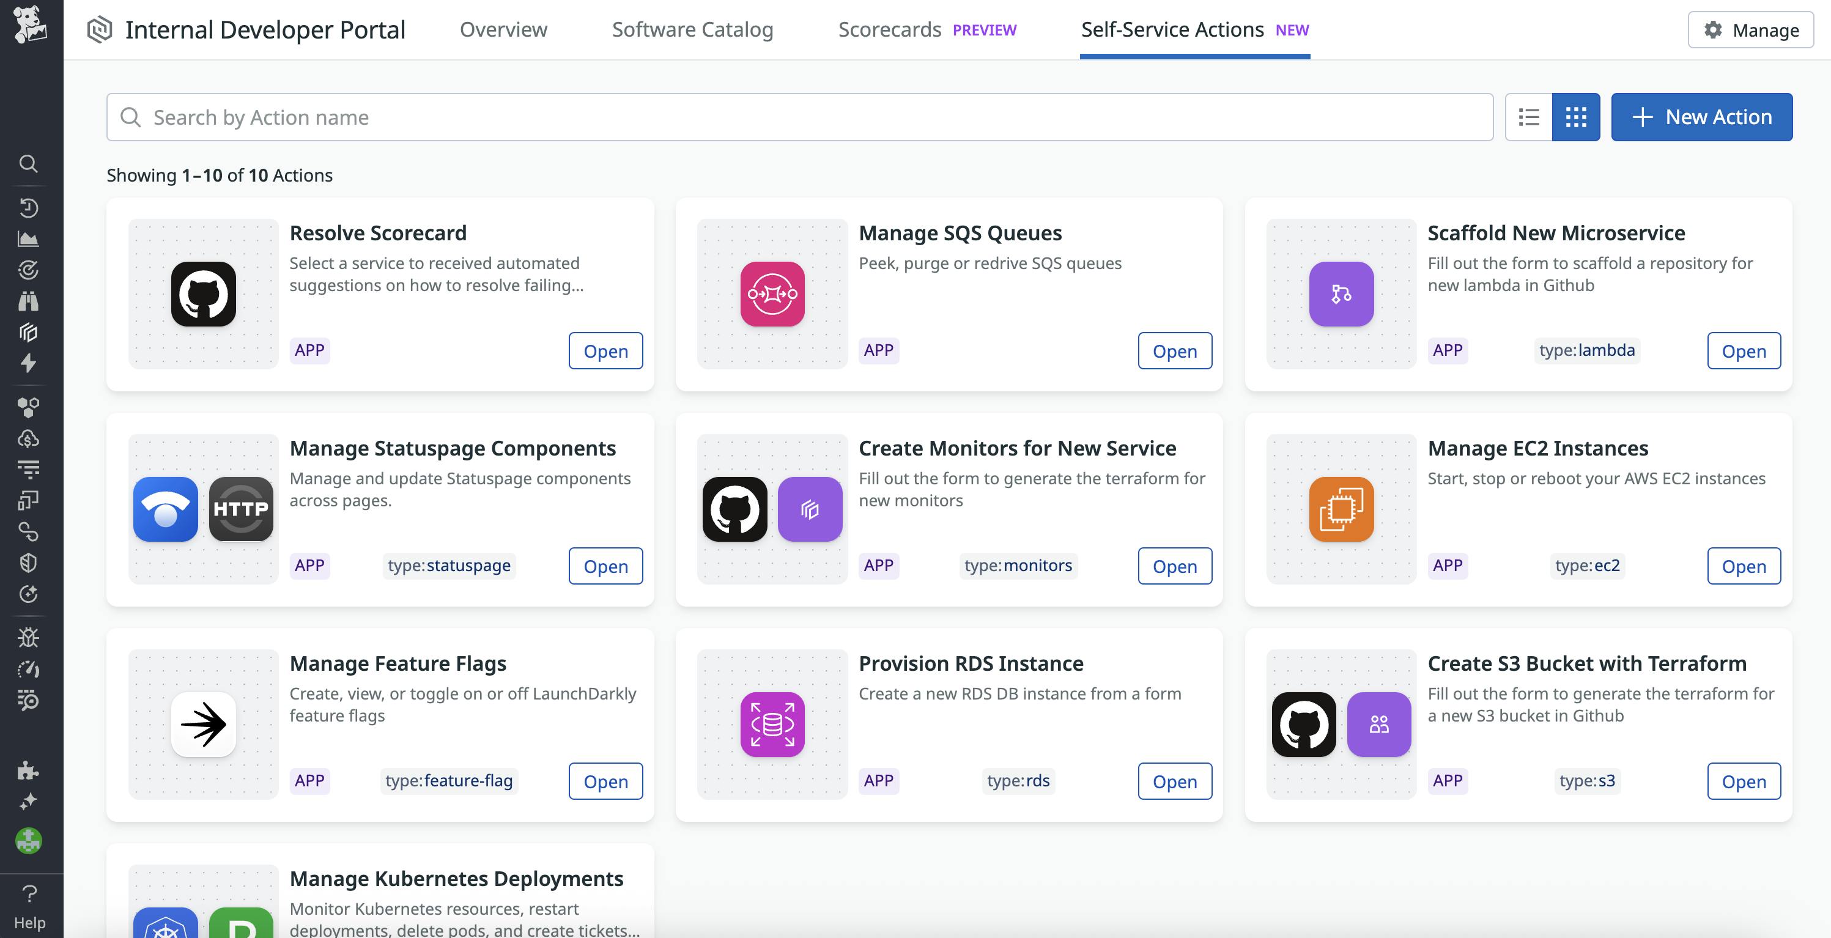Click the New Action button
Image resolution: width=1831 pixels, height=938 pixels.
pos(1701,117)
